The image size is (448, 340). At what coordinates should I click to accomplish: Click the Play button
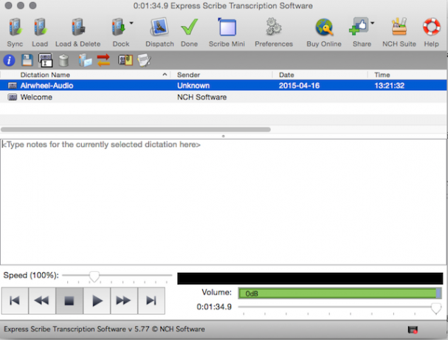click(97, 301)
